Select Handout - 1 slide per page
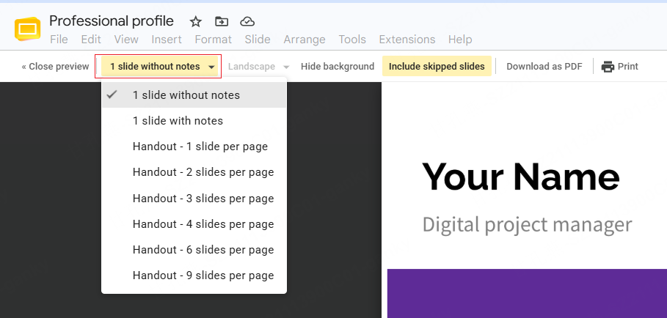The width and height of the screenshot is (667, 318). pos(194,147)
